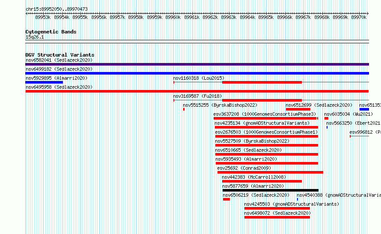381x234 pixels.
Task: Click the nsv6582041 (Sedlazeck2020) label
Action: pyautogui.click(x=59, y=60)
